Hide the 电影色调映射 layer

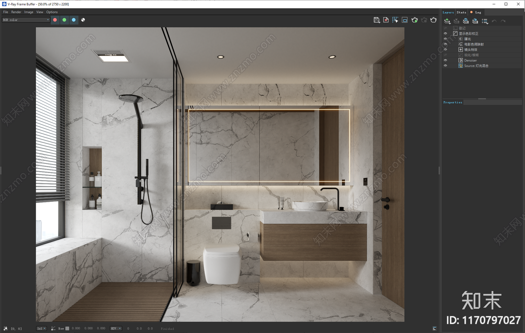coord(445,44)
